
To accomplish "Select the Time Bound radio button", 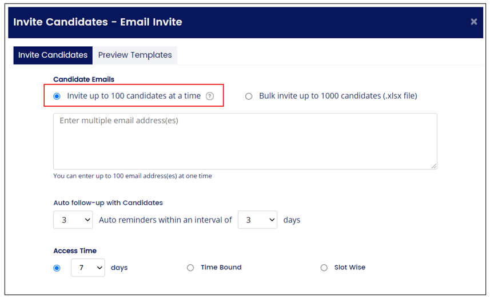I will (x=190, y=268).
